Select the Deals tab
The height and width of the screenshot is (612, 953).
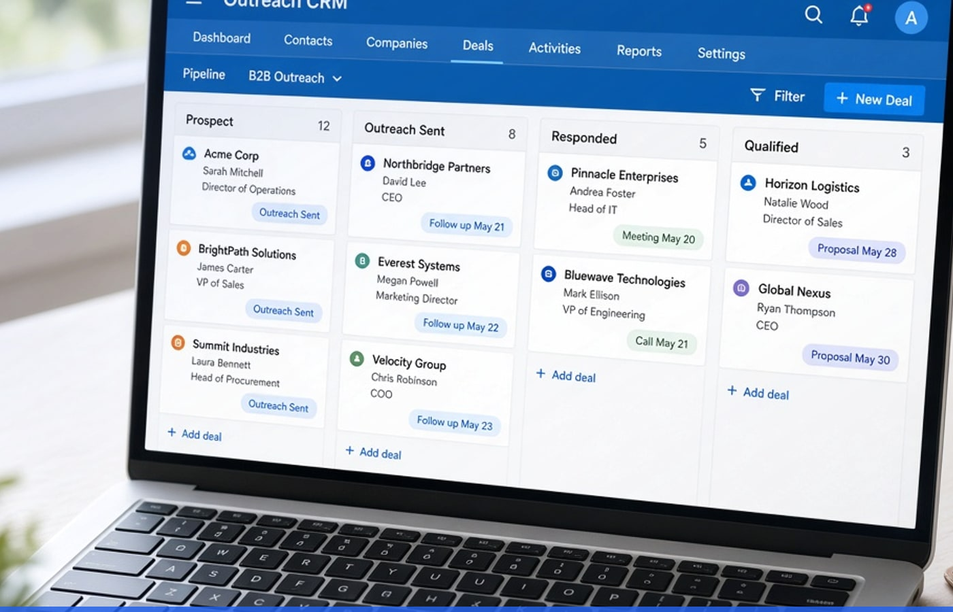(478, 46)
